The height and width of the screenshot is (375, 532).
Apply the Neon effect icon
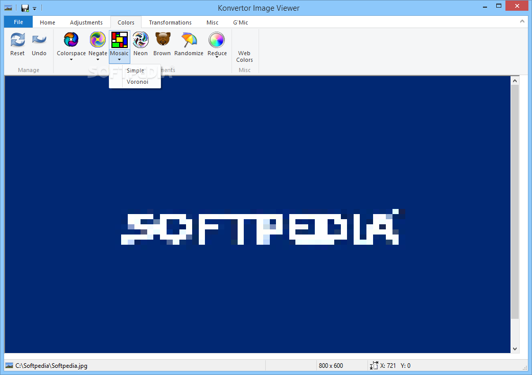(x=141, y=39)
